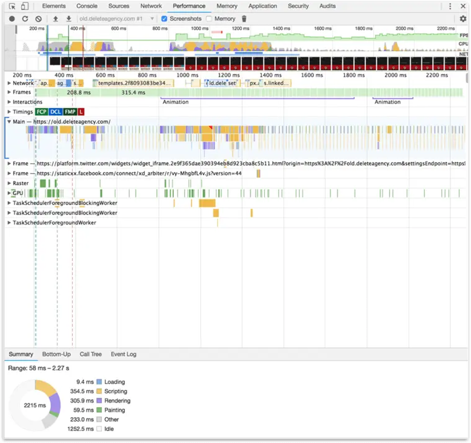This screenshot has height=443, width=471.
Task: Open capture settings gear icon
Action: tap(463, 18)
